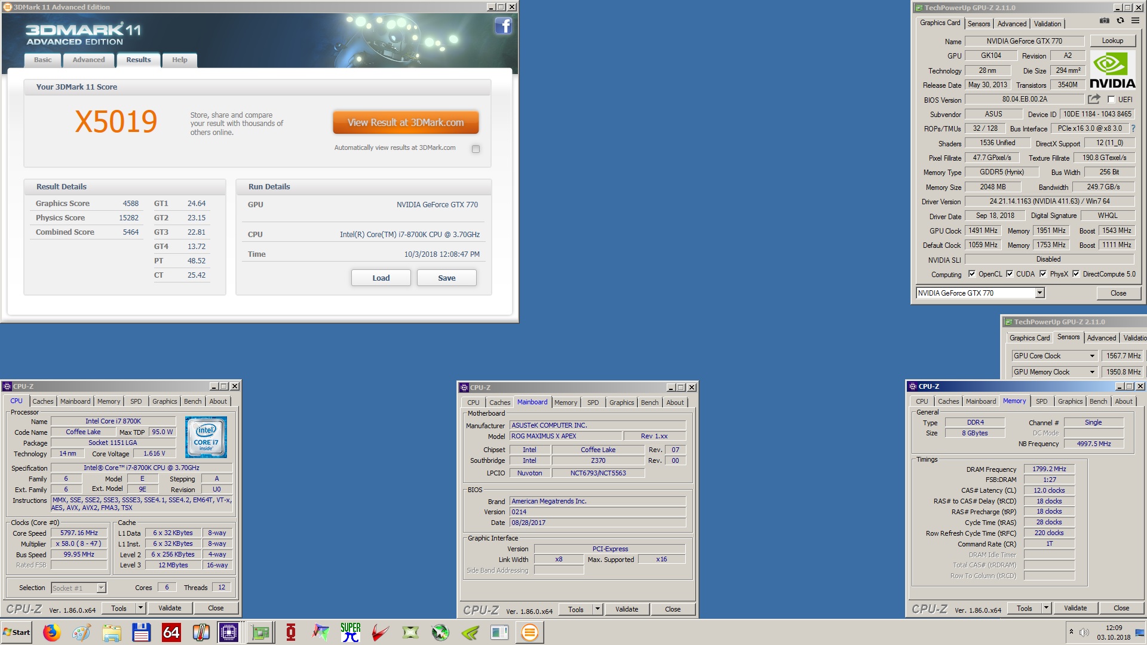
Task: Click the GPU-Z title bar app icon
Action: [919, 8]
